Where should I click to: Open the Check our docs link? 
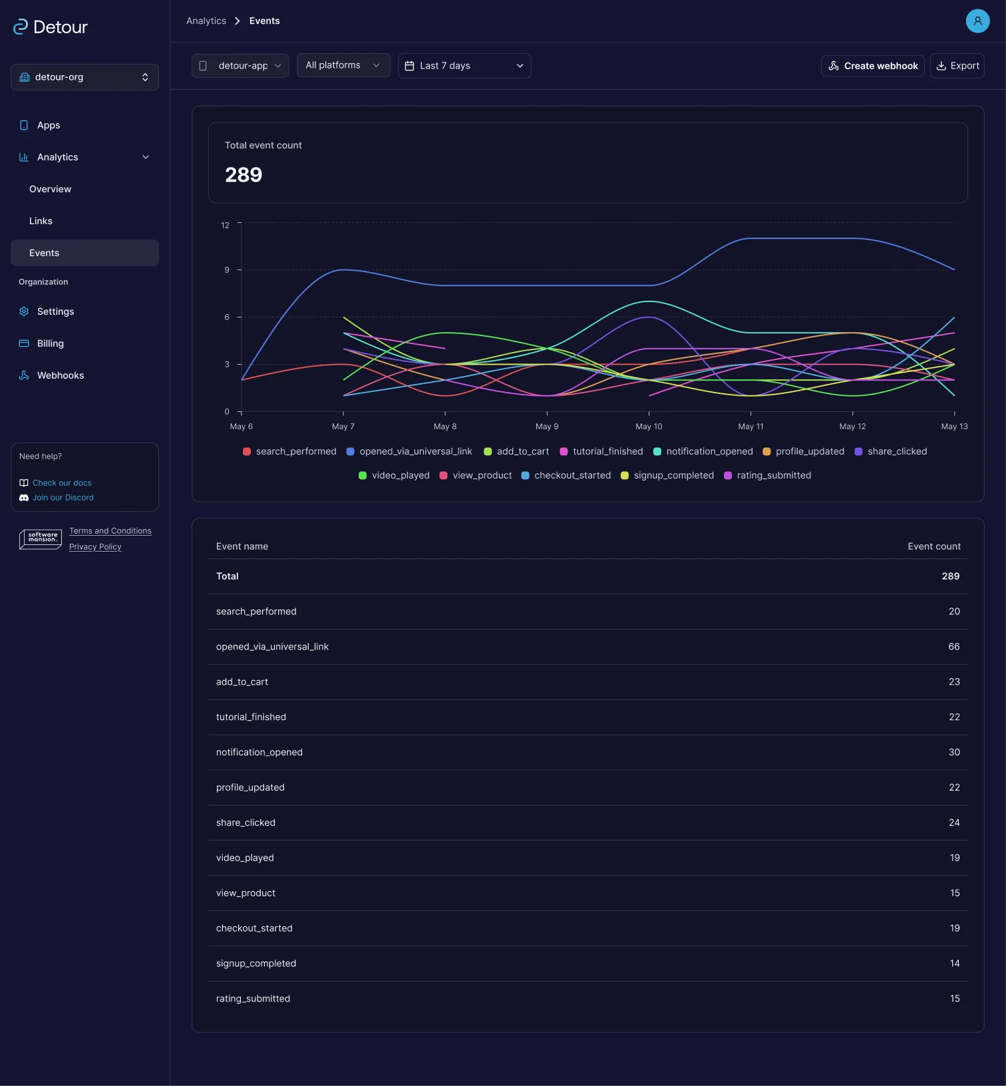coord(62,483)
